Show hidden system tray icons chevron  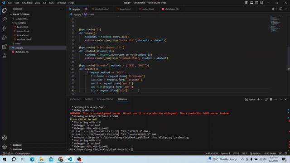(x=242, y=159)
